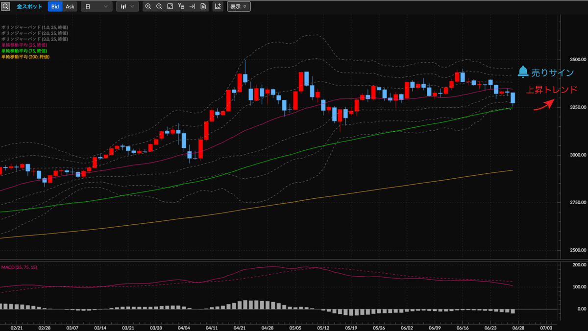Switch to Ask price
588x331 pixels.
[70, 7]
